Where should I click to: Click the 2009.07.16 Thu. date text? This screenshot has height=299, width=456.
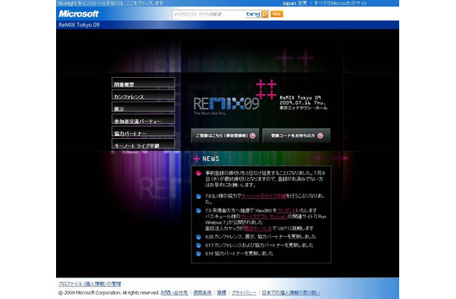pyautogui.click(x=303, y=103)
